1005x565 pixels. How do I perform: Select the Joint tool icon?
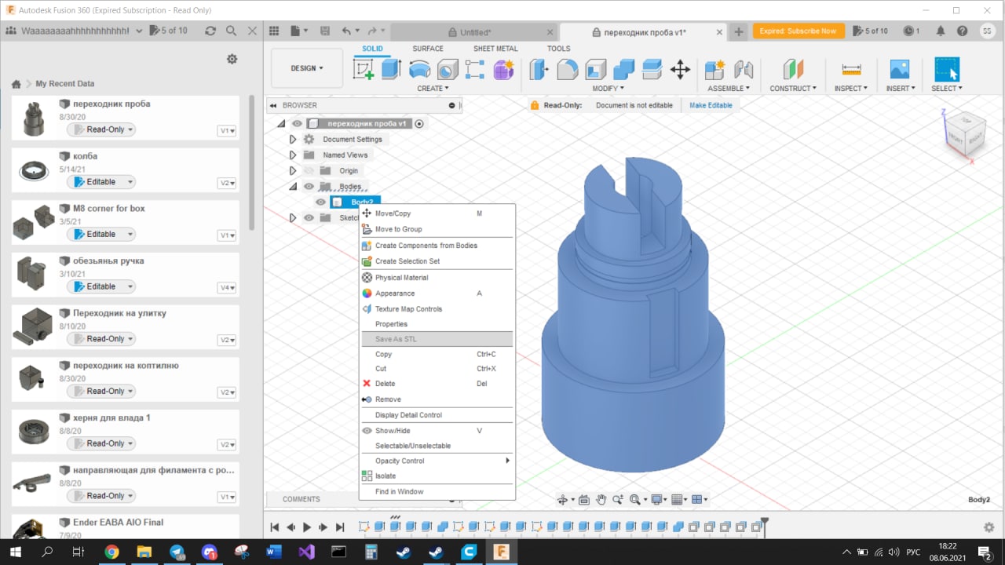click(743, 70)
